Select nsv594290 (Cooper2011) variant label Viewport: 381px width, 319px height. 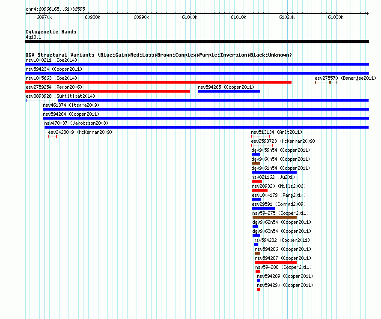pos(285,285)
